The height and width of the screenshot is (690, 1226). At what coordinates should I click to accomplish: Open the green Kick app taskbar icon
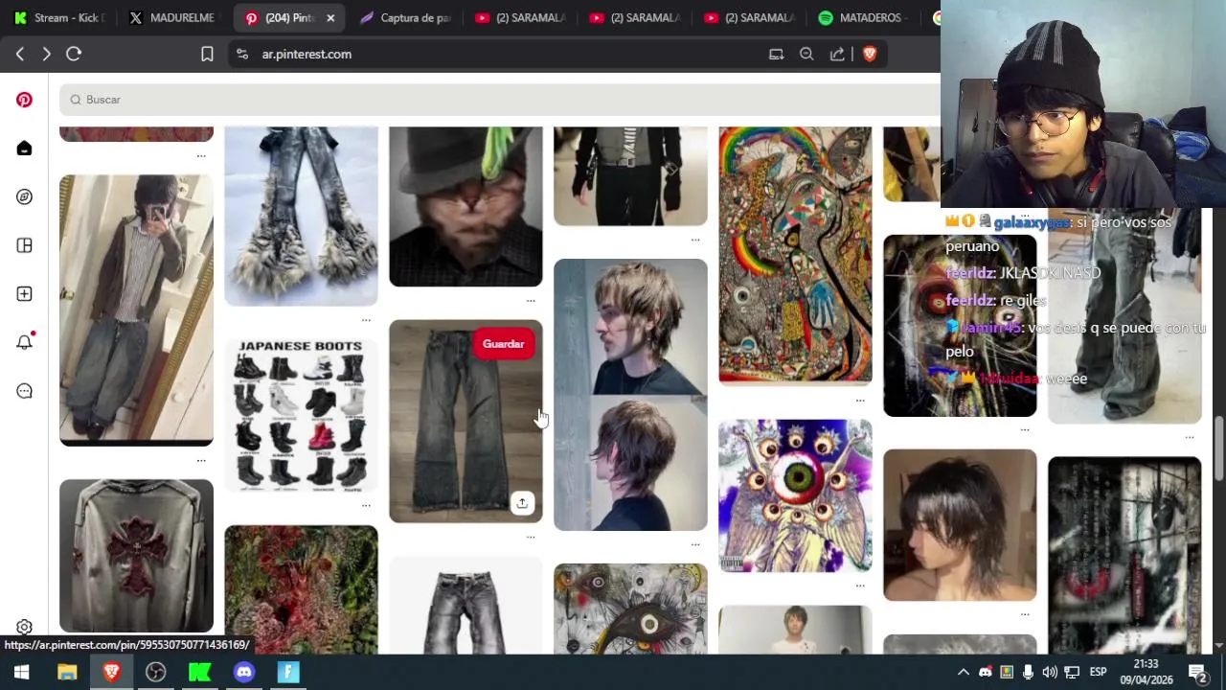coord(200,672)
